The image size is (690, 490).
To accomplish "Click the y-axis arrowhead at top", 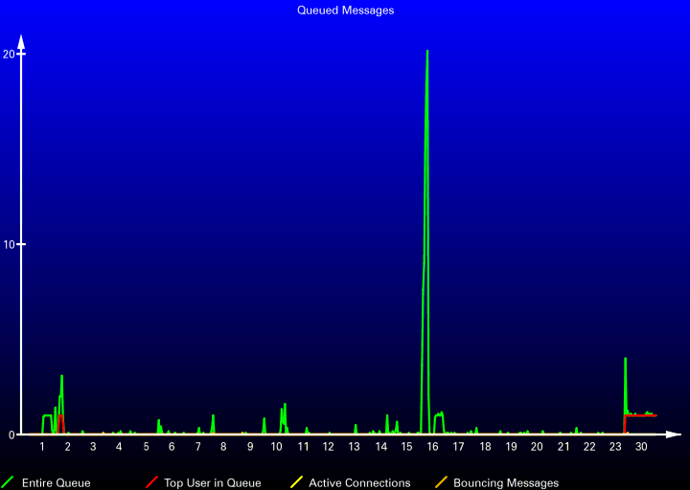I will [x=21, y=41].
